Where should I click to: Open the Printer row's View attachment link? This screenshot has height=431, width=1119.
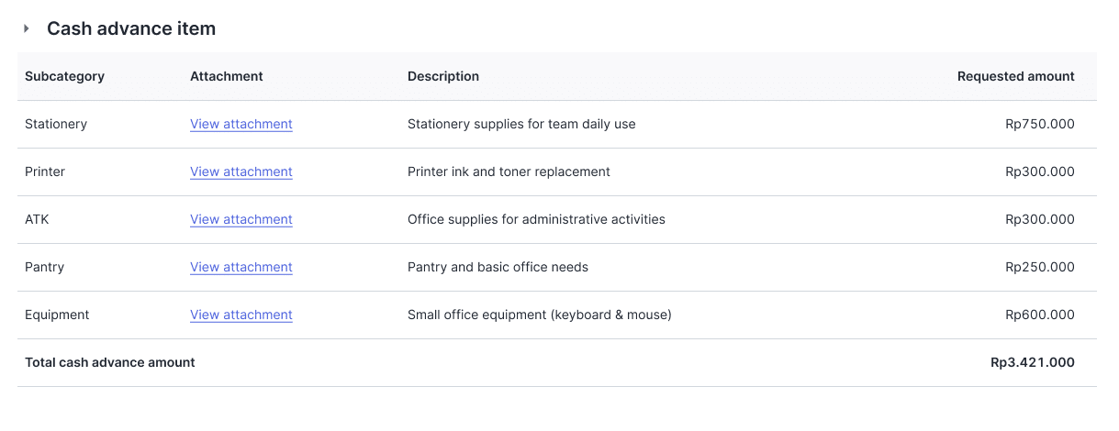(x=241, y=171)
